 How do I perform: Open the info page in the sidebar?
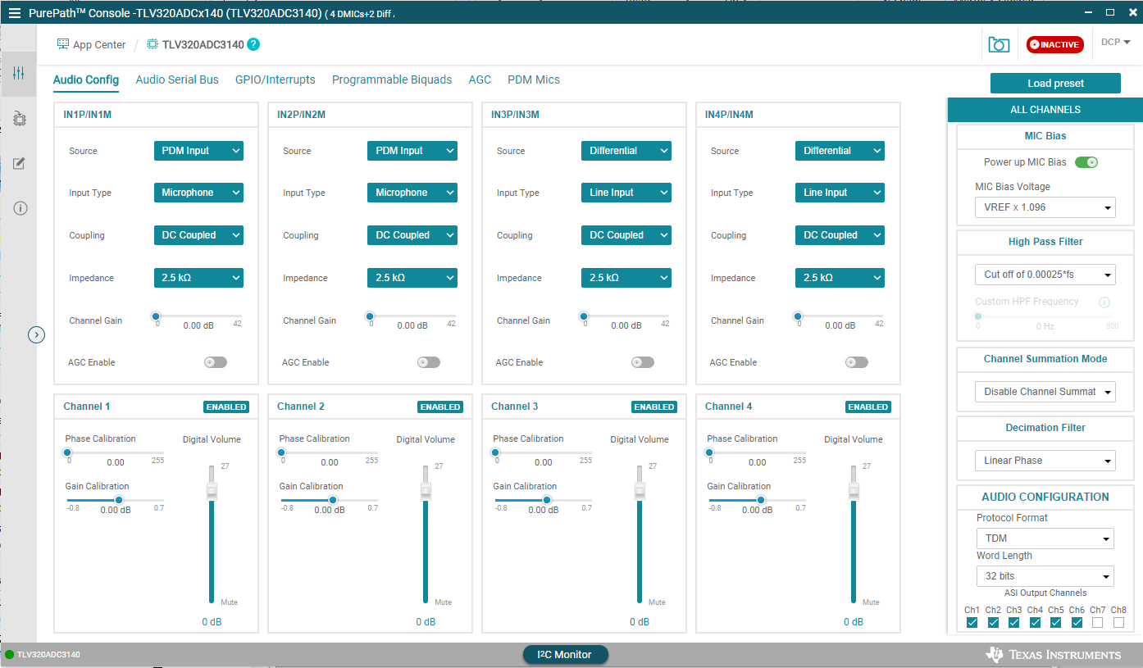coord(20,208)
